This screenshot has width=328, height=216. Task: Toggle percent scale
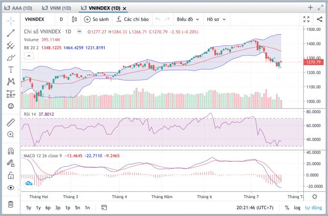(287, 208)
